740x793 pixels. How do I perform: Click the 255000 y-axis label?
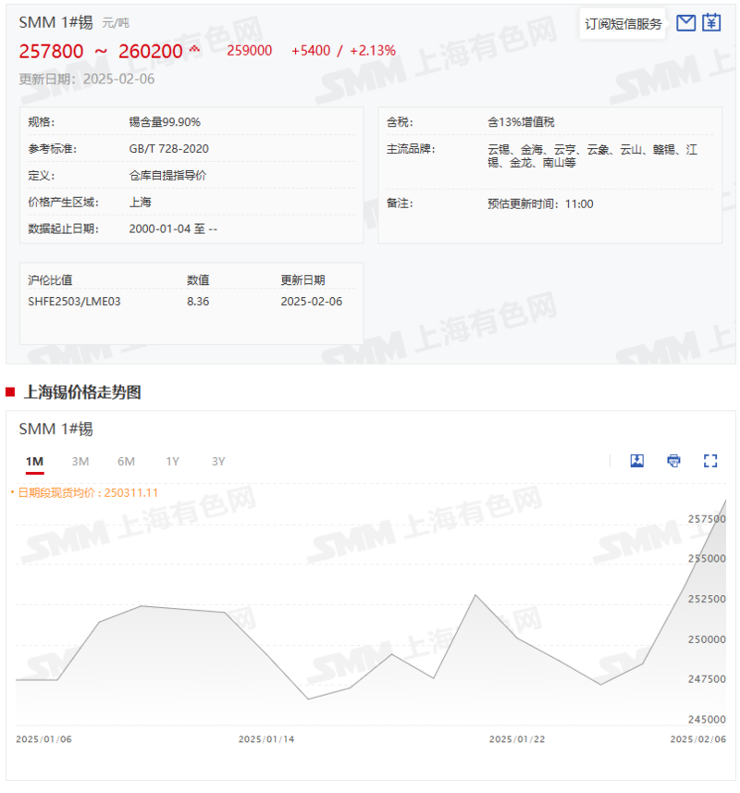707,559
